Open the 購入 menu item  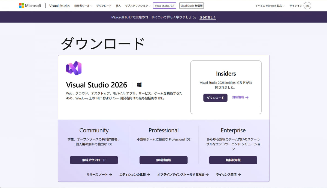click(x=118, y=6)
